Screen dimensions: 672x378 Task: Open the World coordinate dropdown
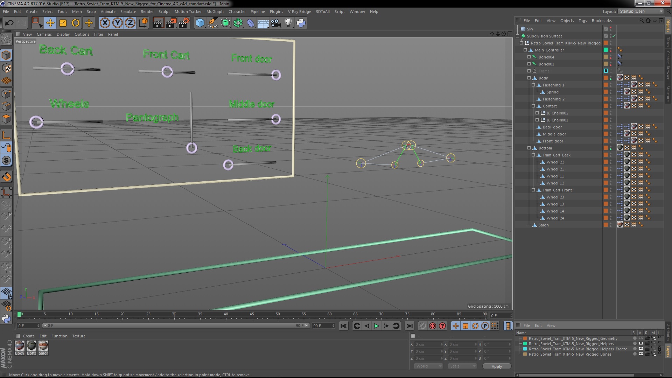click(429, 366)
